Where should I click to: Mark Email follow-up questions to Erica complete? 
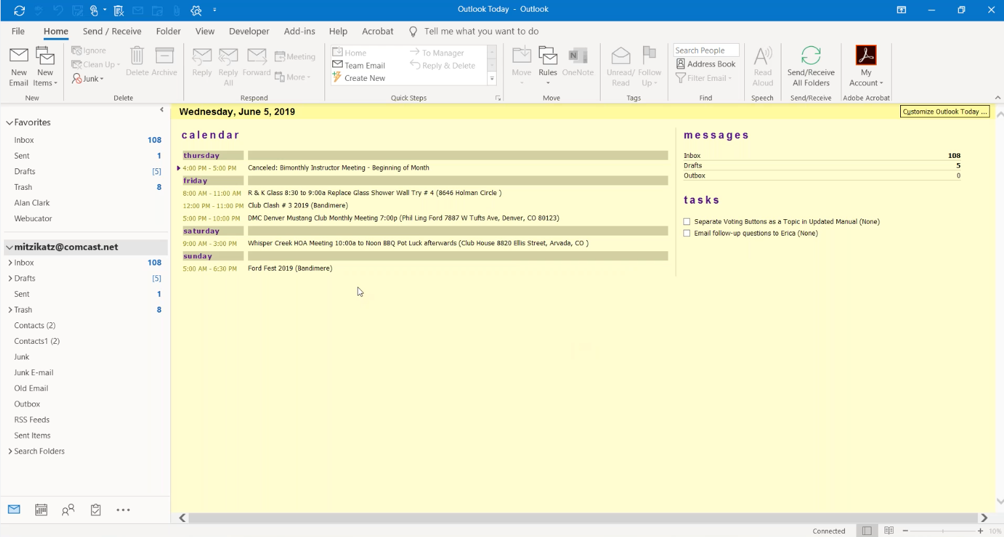pyautogui.click(x=686, y=233)
